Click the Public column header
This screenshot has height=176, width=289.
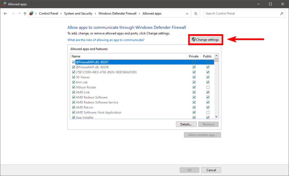pos(207,56)
